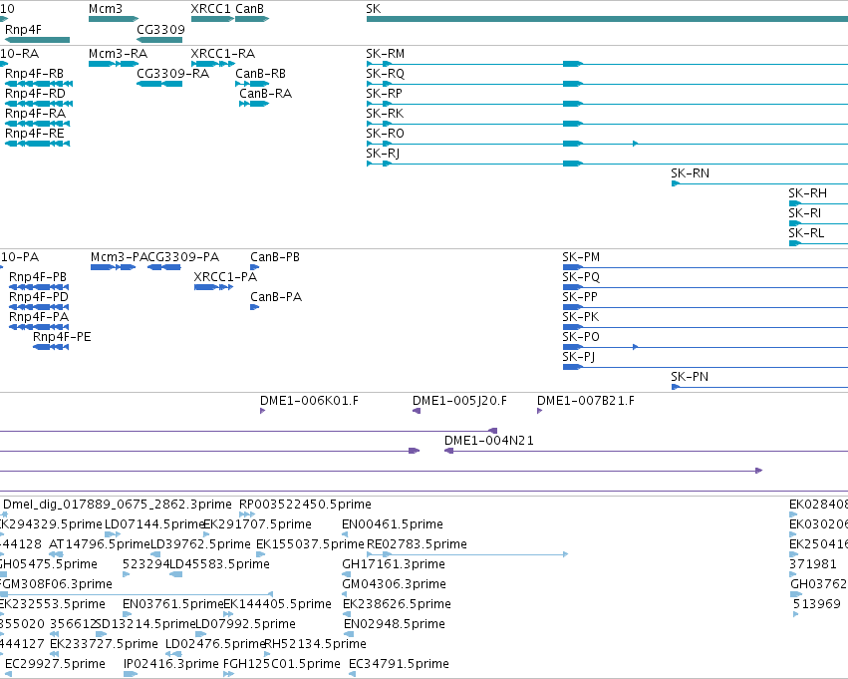This screenshot has width=848, height=679.
Task: Select protein CG3309-PA
Action: tap(163, 267)
